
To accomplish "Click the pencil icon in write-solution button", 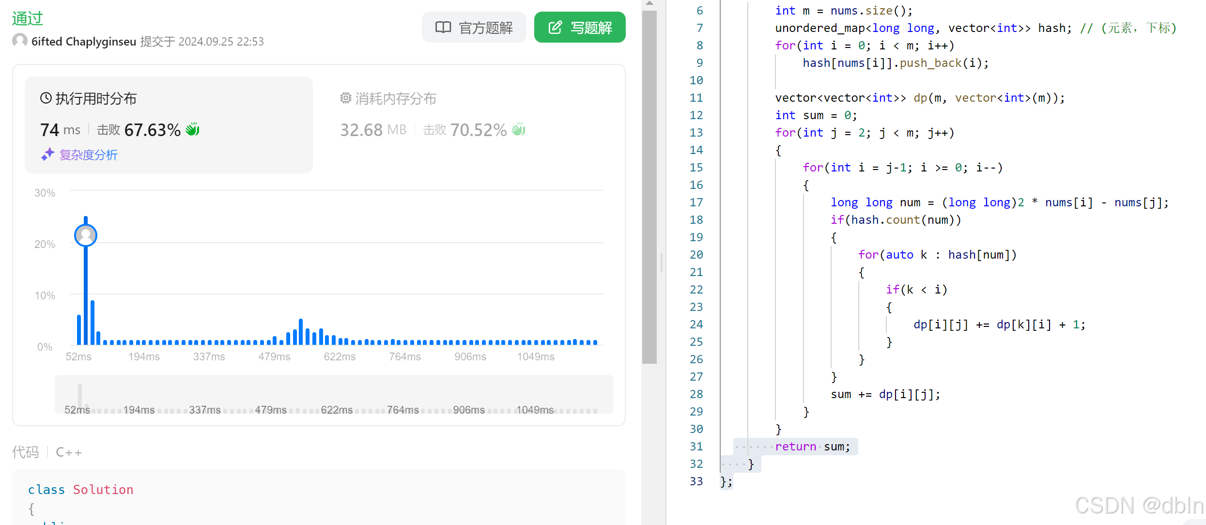I will [555, 28].
